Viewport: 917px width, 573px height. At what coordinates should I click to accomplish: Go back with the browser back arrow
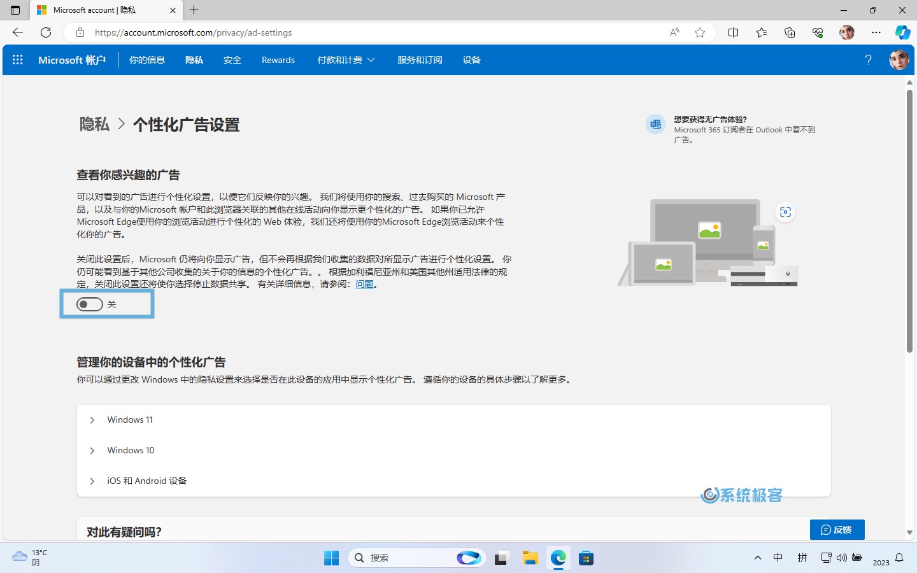tap(18, 32)
